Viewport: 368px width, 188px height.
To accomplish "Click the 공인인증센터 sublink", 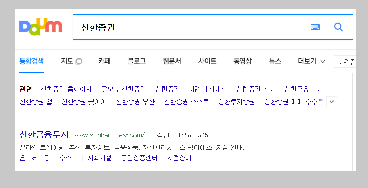I will (x=139, y=158).
